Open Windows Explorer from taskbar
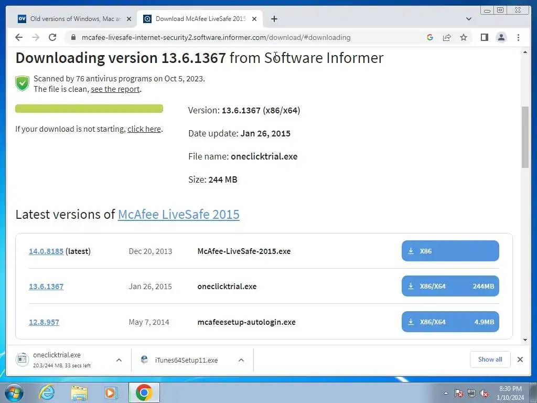537x403 pixels. pos(79,393)
